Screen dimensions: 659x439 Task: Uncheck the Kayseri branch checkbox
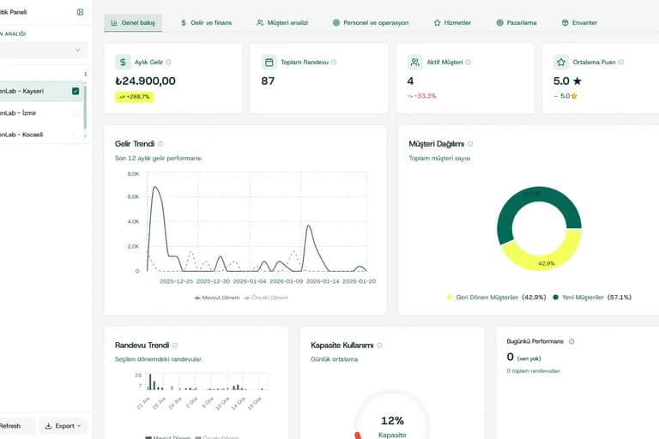click(76, 91)
